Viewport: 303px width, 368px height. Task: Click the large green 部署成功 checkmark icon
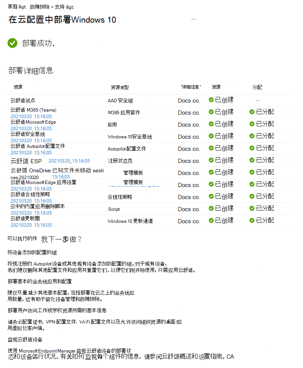coord(12,43)
